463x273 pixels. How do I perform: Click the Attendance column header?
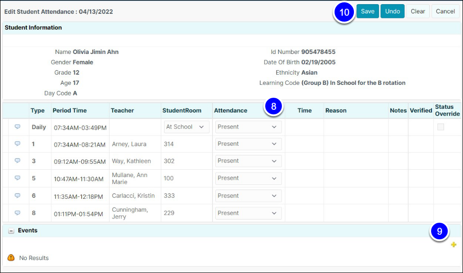231,111
